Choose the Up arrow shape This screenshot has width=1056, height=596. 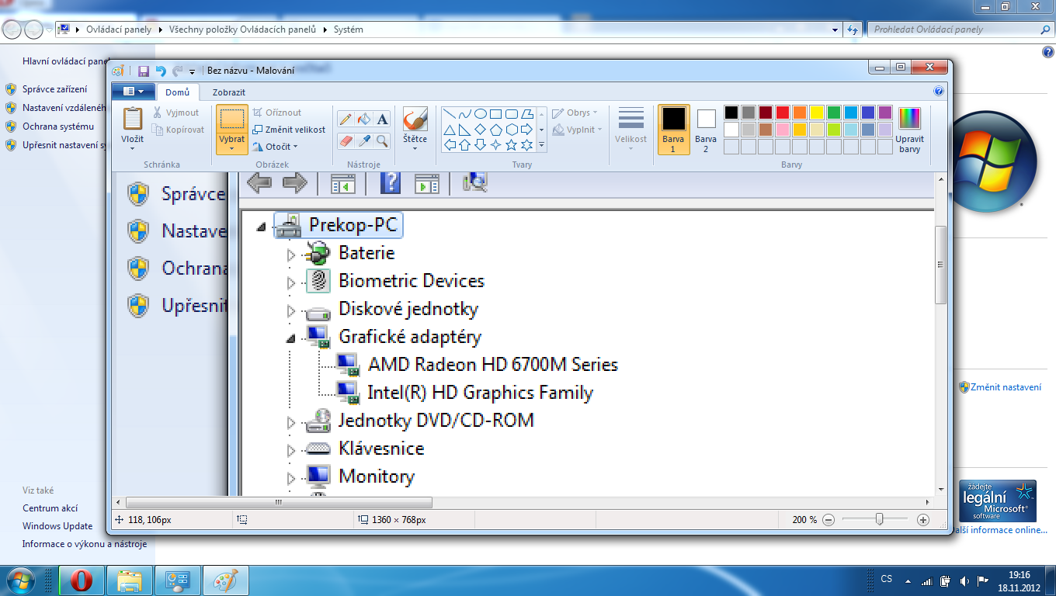465,144
